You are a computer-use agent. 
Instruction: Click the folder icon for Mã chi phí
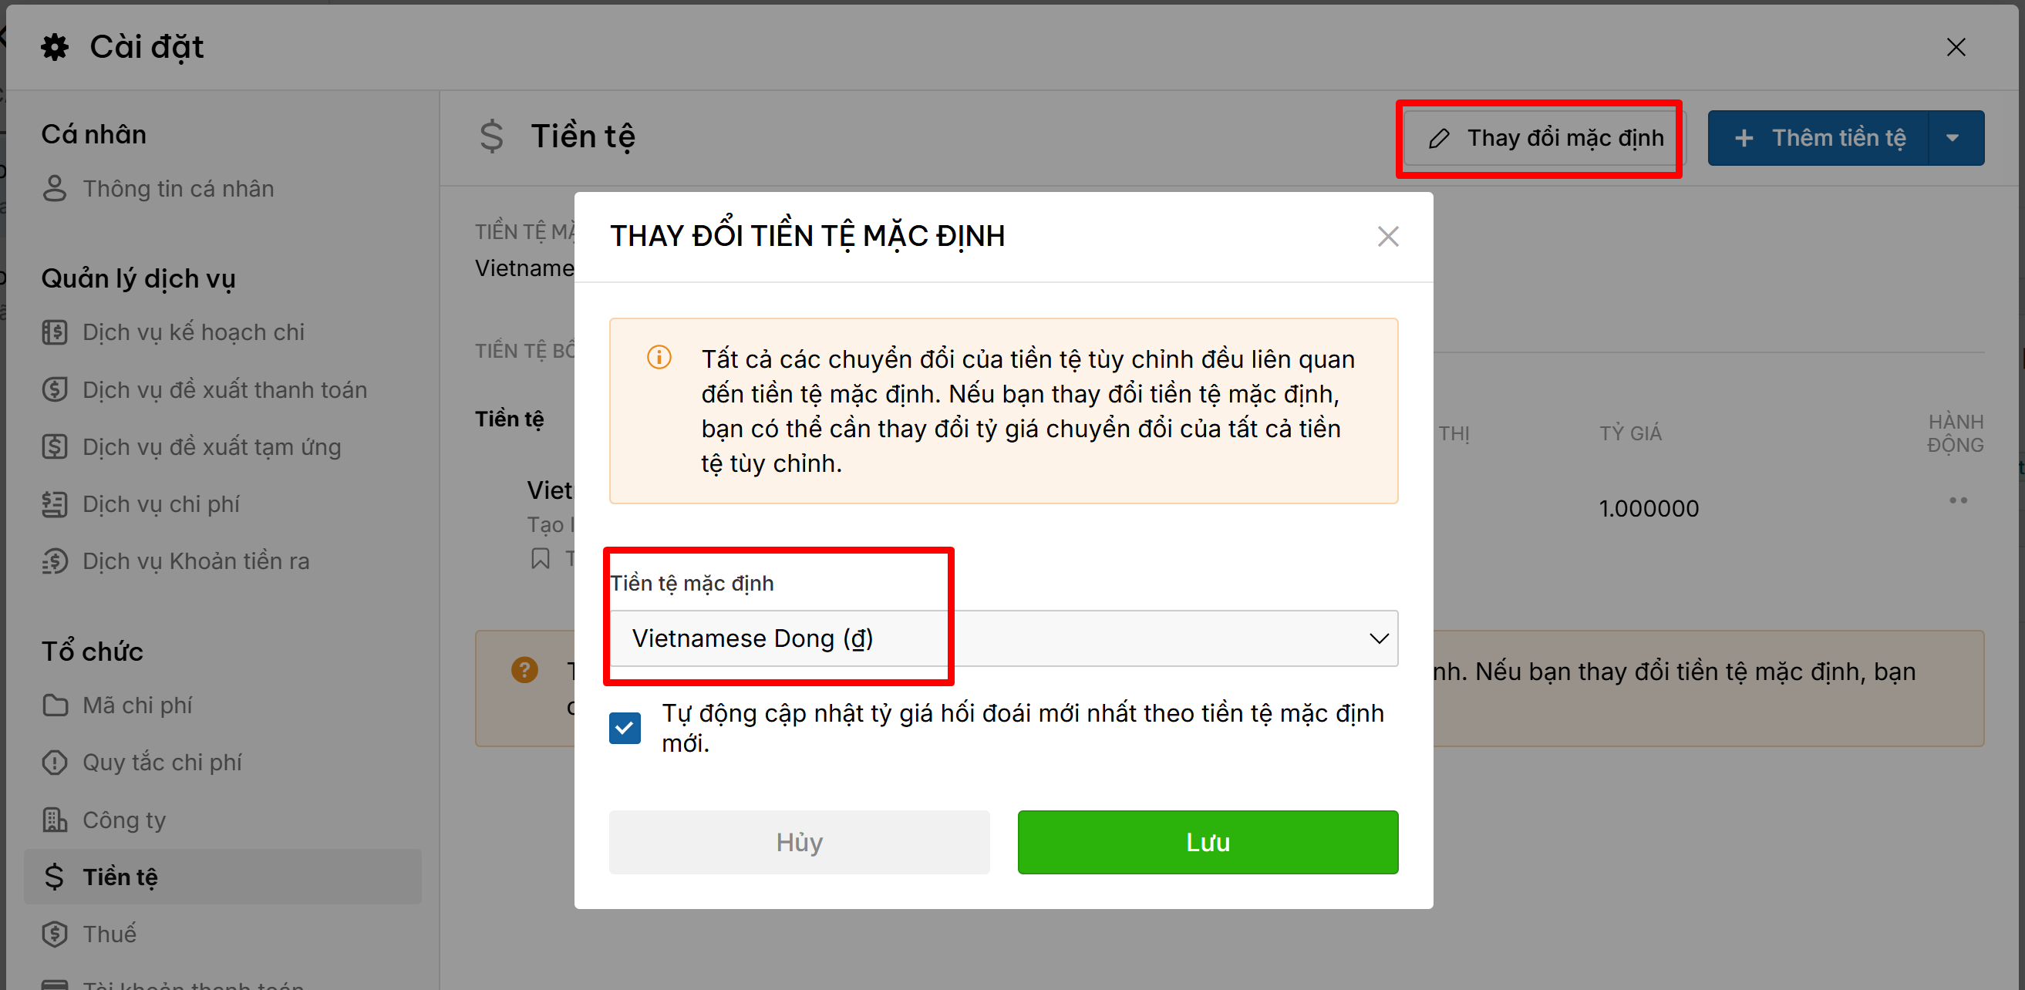tap(54, 705)
